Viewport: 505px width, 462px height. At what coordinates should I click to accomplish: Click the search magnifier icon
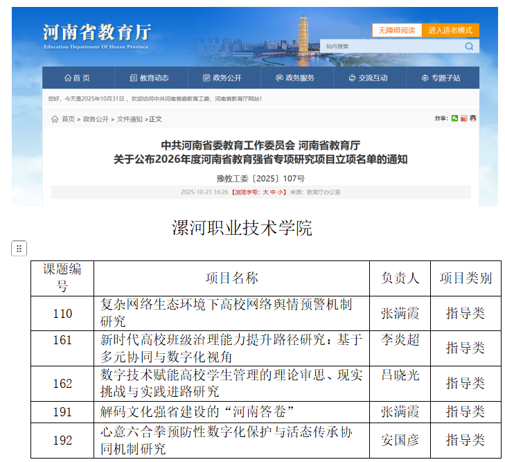[469, 46]
